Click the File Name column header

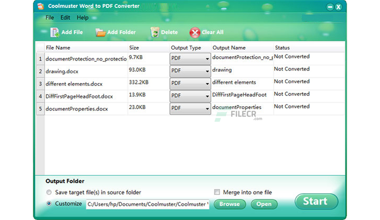(x=86, y=48)
